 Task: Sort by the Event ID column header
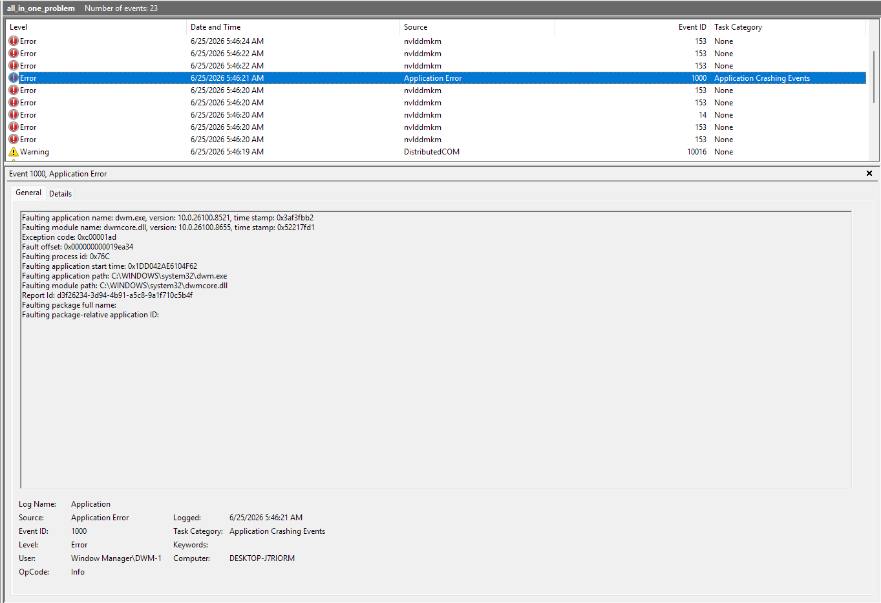[632, 27]
